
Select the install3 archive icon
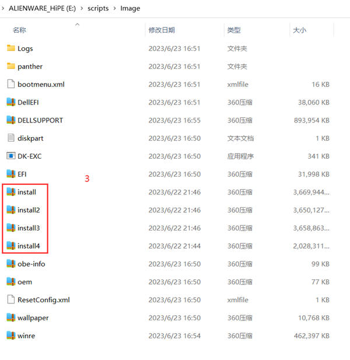pyautogui.click(x=10, y=228)
